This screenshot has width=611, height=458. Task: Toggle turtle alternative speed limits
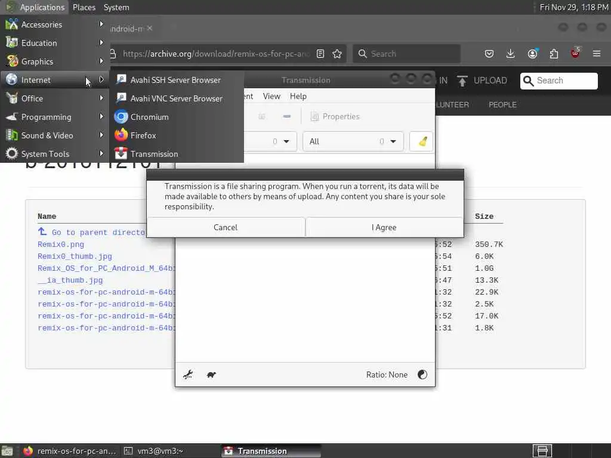click(212, 375)
